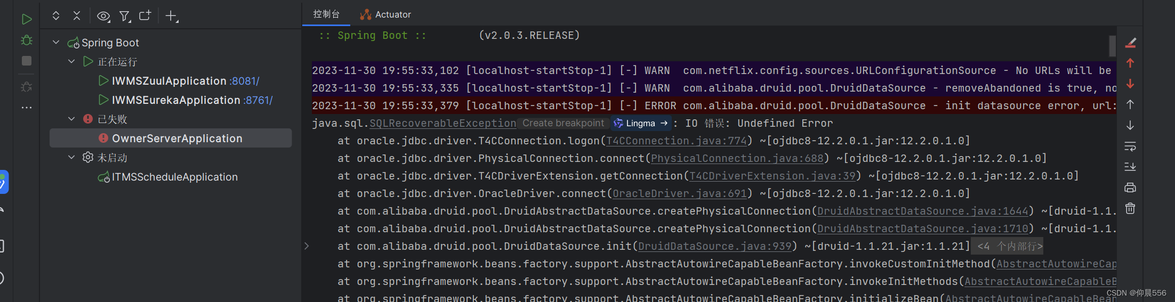Collapse the 正在运行 running group
This screenshot has width=1175, height=302.
pyautogui.click(x=71, y=61)
